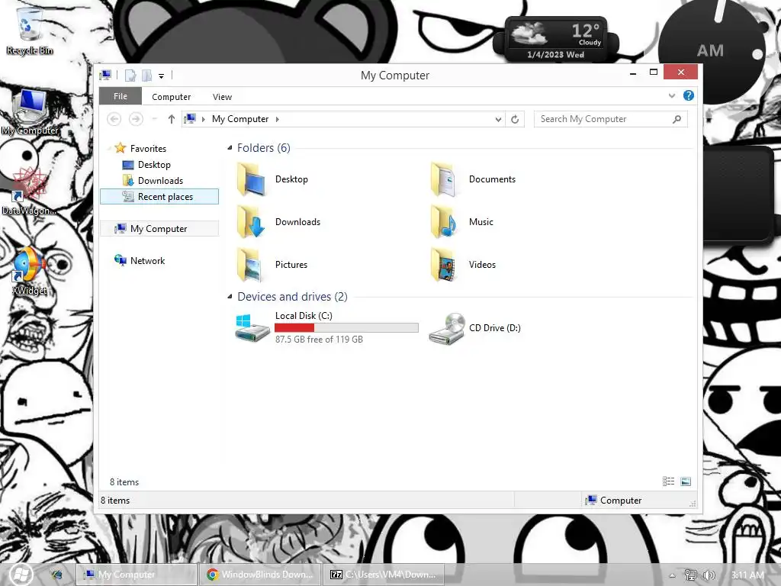Expand breadcrumb arrow before My Computer
The width and height of the screenshot is (781, 586).
pyautogui.click(x=203, y=119)
